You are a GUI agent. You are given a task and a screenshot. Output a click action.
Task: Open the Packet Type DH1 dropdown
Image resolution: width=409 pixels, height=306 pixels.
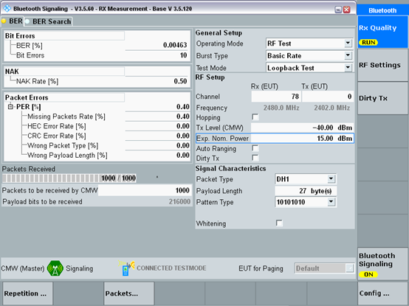331,179
